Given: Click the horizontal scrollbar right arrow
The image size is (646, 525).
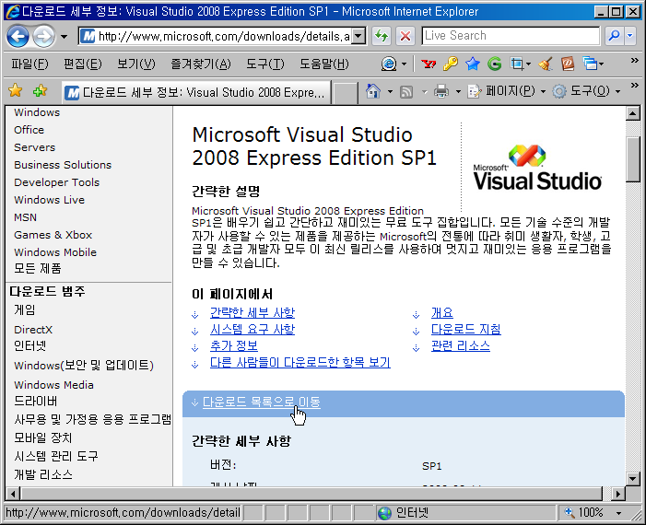Looking at the screenshot, I should [x=617, y=494].
